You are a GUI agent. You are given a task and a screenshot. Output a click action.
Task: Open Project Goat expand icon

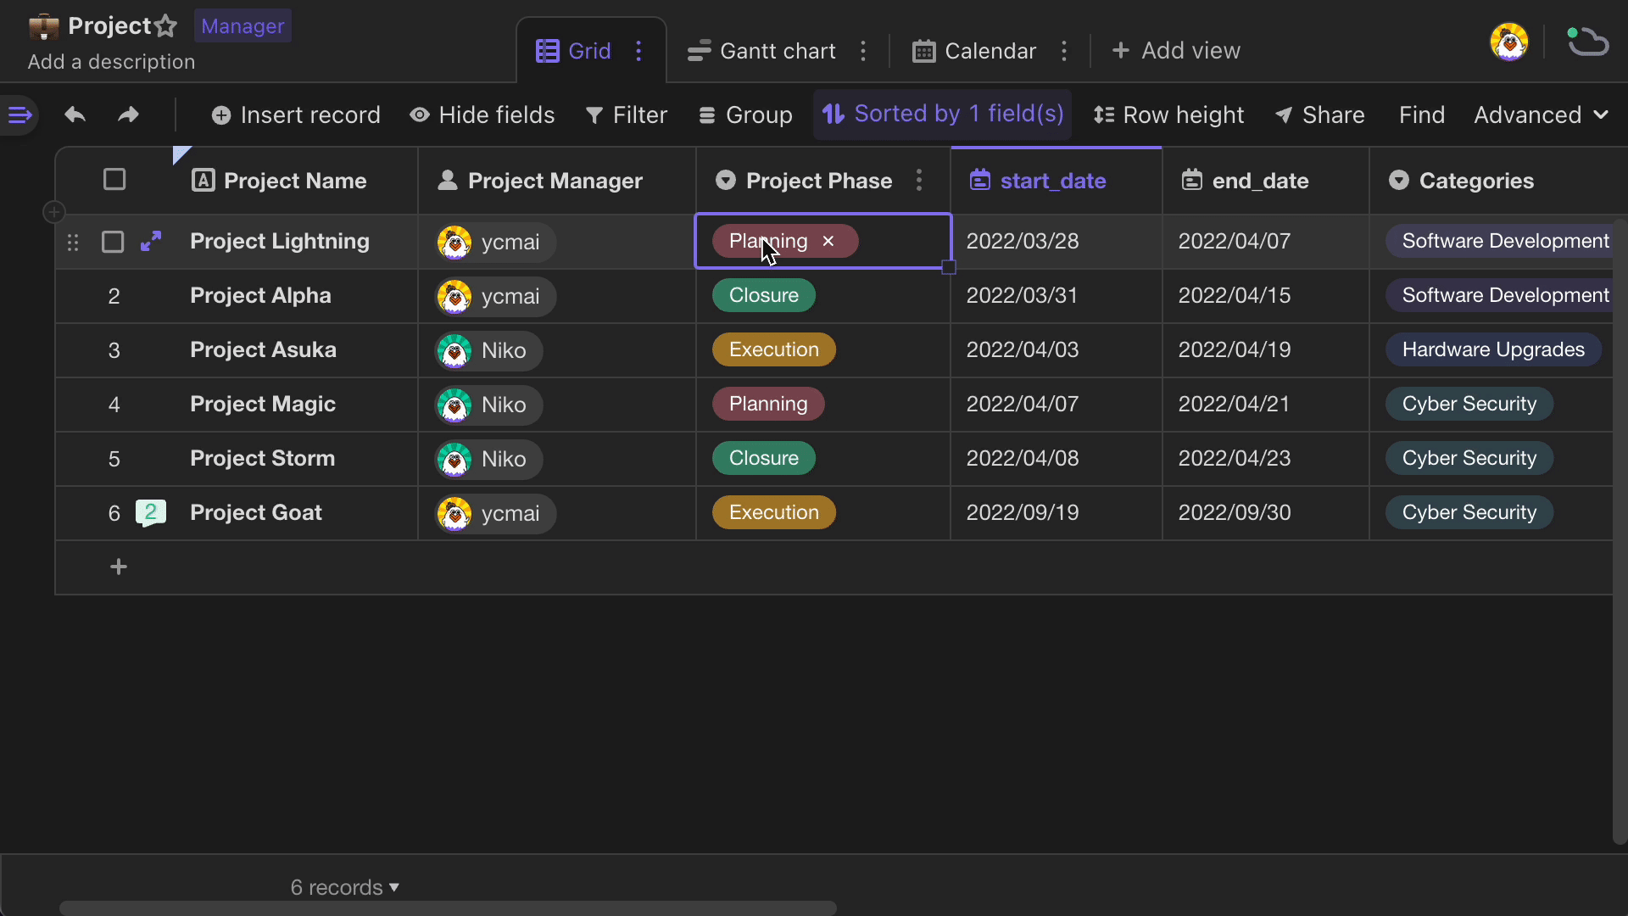[x=151, y=512]
